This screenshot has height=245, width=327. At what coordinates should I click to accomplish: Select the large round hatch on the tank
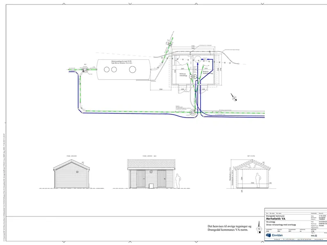point(132,69)
